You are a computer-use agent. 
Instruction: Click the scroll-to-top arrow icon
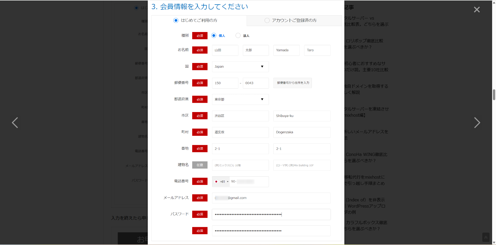[x=486, y=237]
